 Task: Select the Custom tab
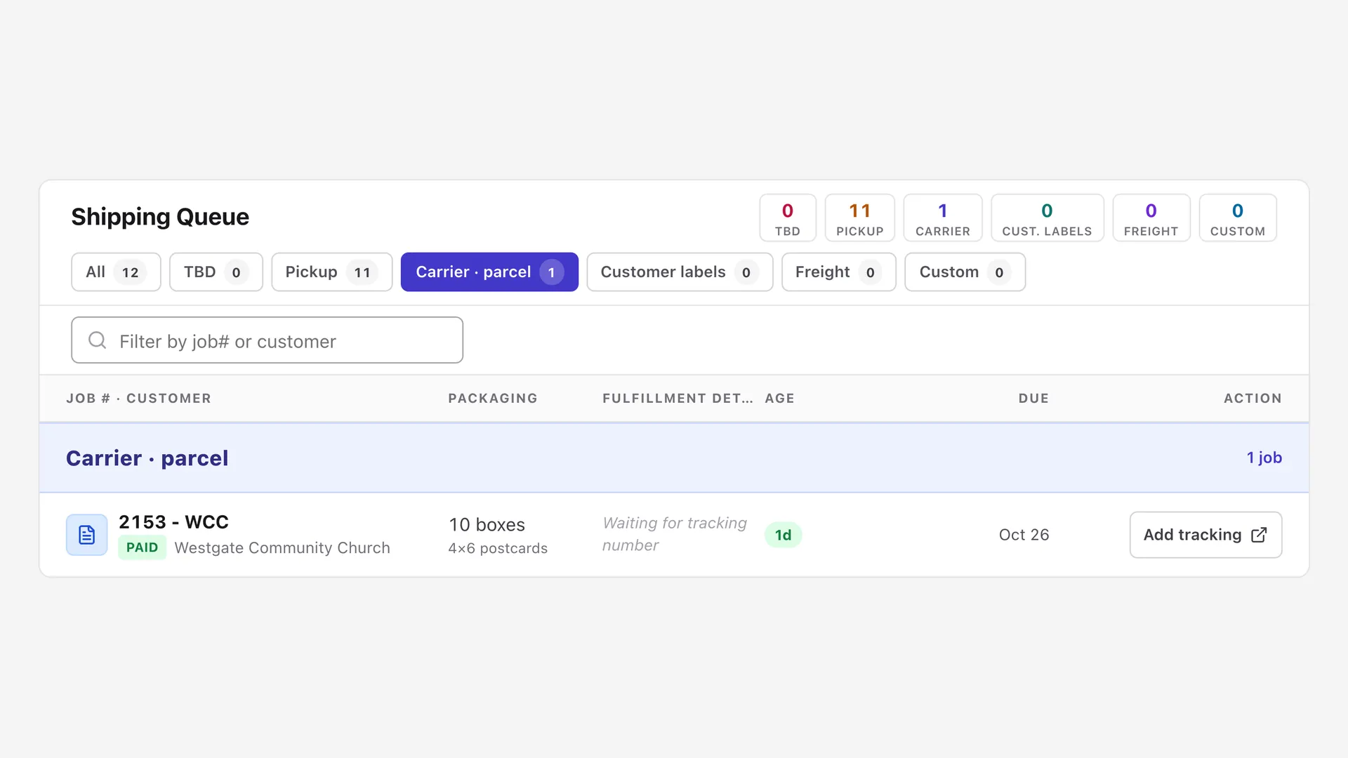point(965,272)
